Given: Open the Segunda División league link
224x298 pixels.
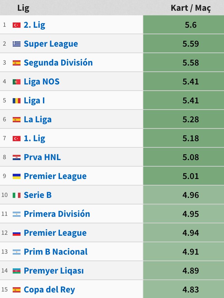Looking at the screenshot, I should tap(58, 63).
